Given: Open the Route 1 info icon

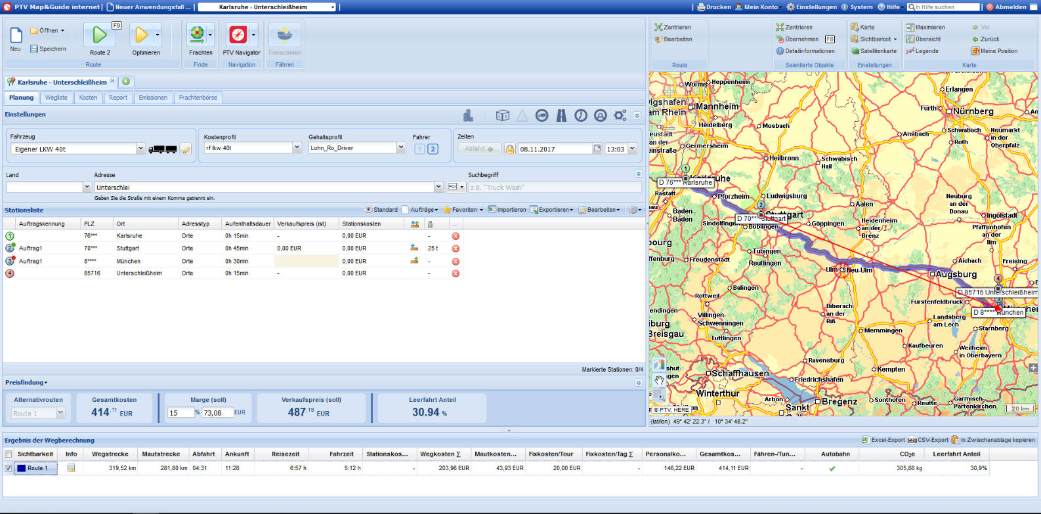Looking at the screenshot, I should 71,468.
